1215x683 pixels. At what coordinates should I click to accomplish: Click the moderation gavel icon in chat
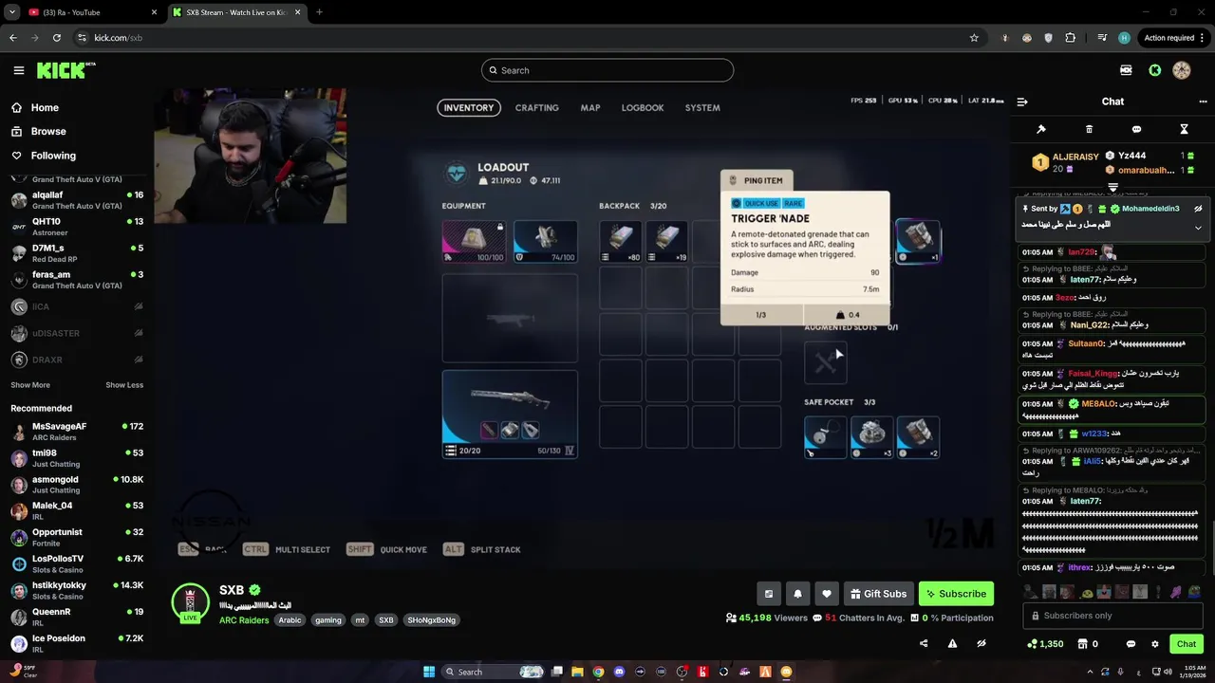(1041, 129)
